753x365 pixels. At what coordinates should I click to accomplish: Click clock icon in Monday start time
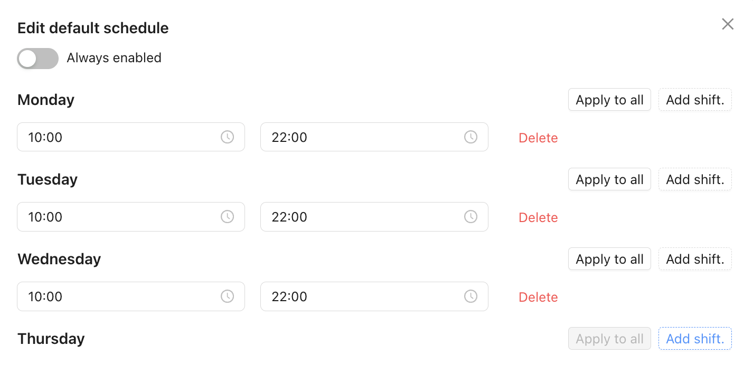point(227,137)
